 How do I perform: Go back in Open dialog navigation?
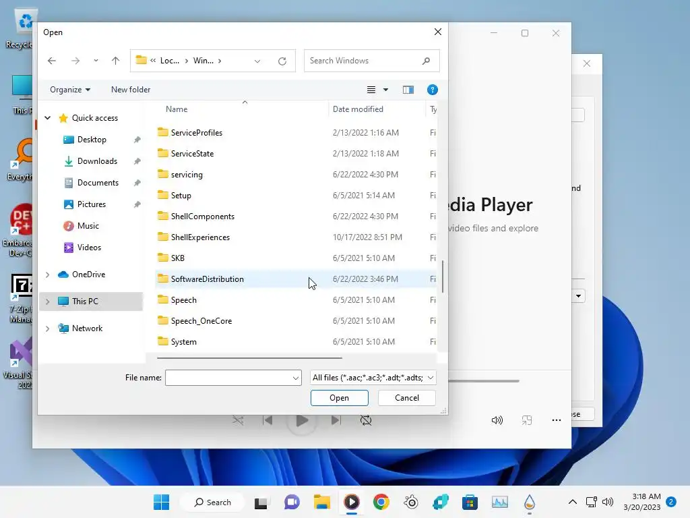tap(51, 61)
